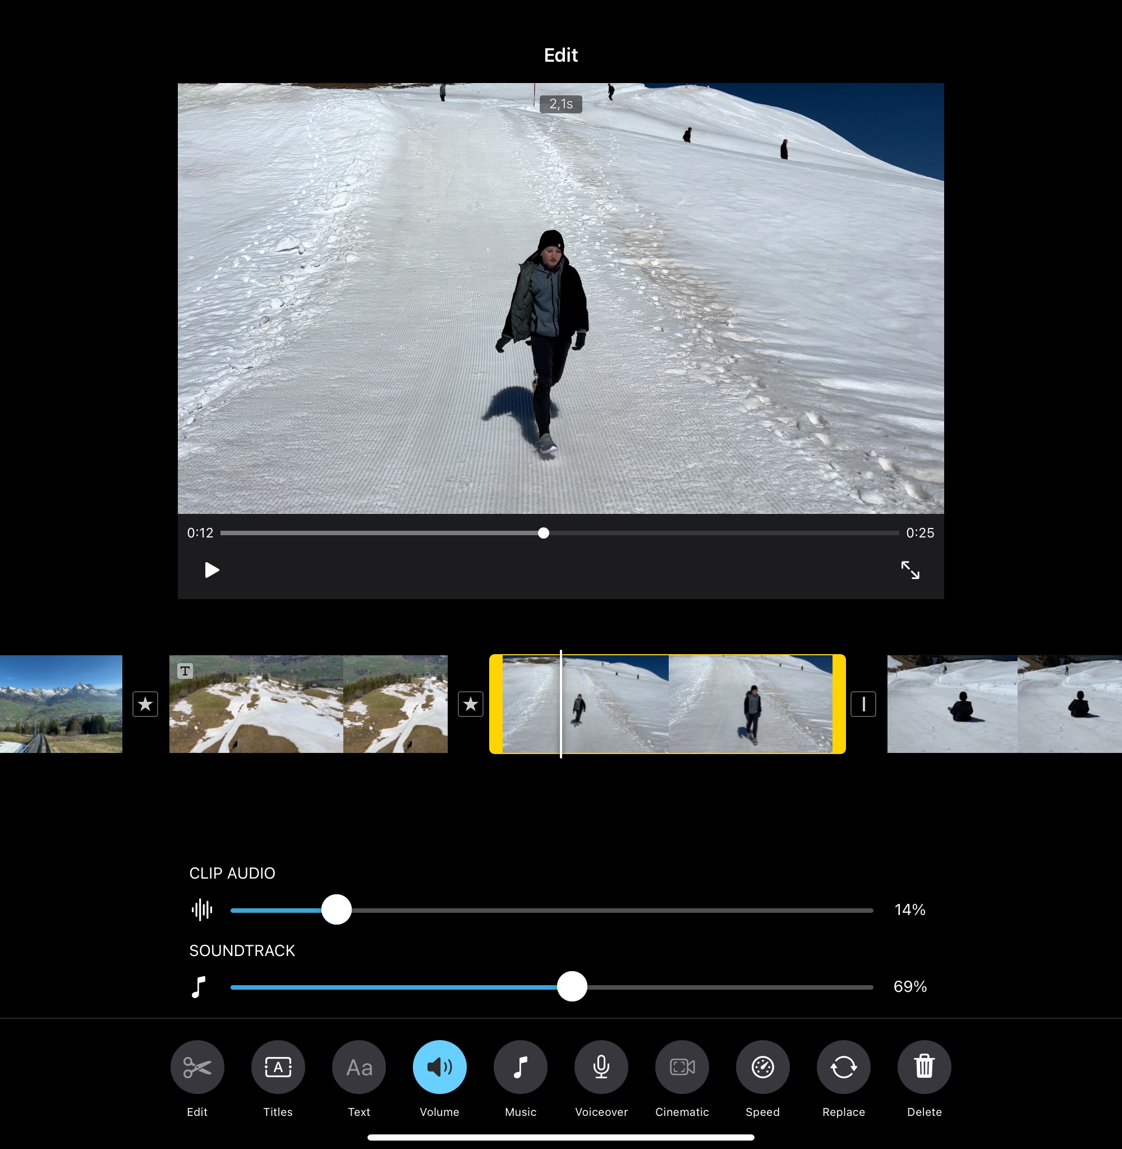This screenshot has width=1122, height=1149.
Task: Delete the selected clip
Action: (x=924, y=1067)
